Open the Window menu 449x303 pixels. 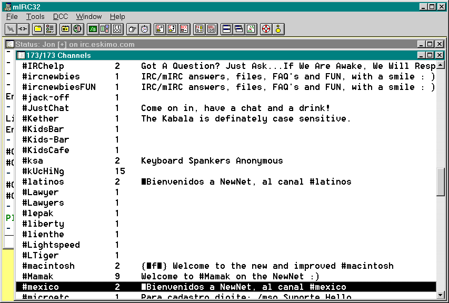89,17
